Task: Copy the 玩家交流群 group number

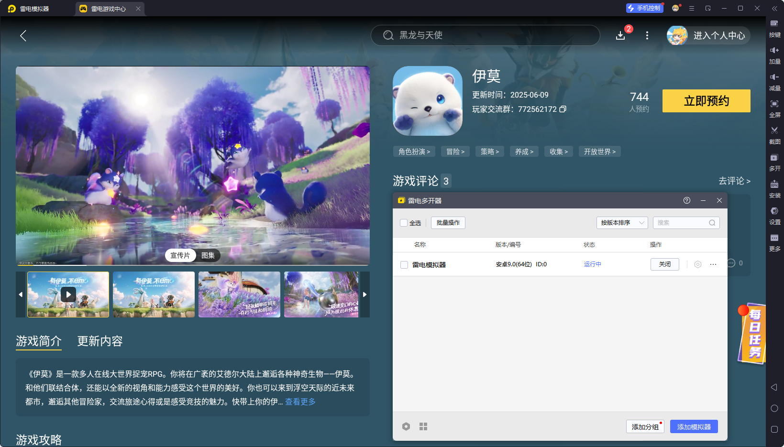Action: click(x=563, y=109)
